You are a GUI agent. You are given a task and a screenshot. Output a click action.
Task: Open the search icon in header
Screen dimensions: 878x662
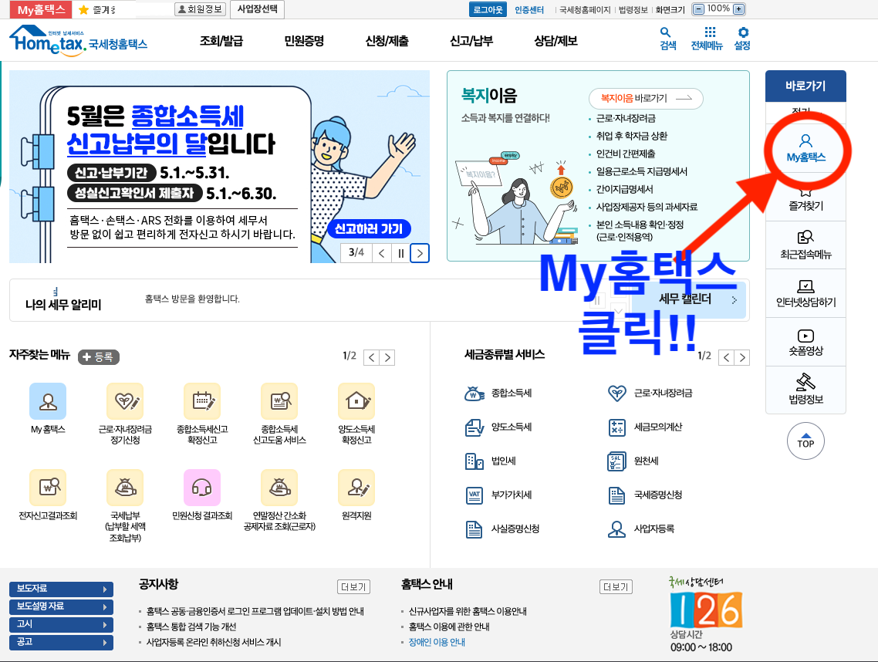[x=667, y=39]
